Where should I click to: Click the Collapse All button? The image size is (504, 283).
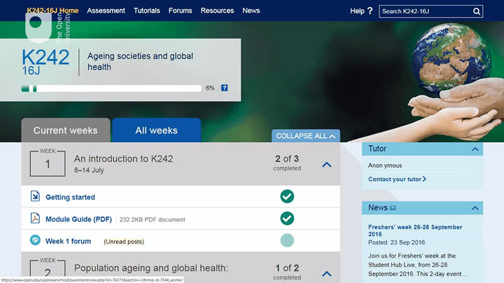tap(306, 136)
